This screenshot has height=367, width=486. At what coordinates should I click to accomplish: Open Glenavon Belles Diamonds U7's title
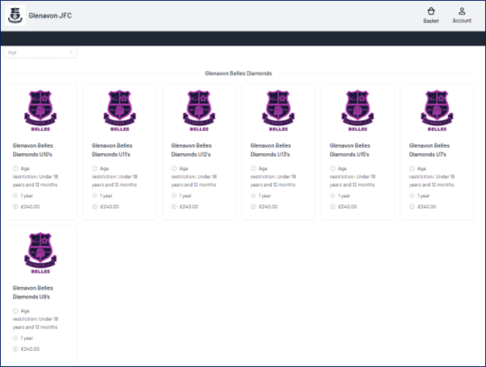430,150
